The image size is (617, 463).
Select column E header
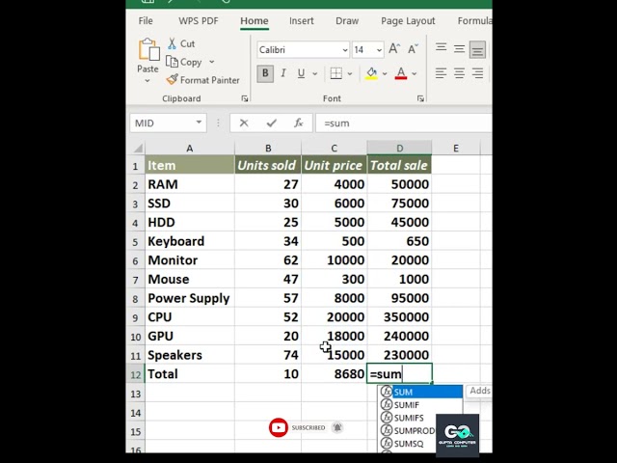point(456,149)
